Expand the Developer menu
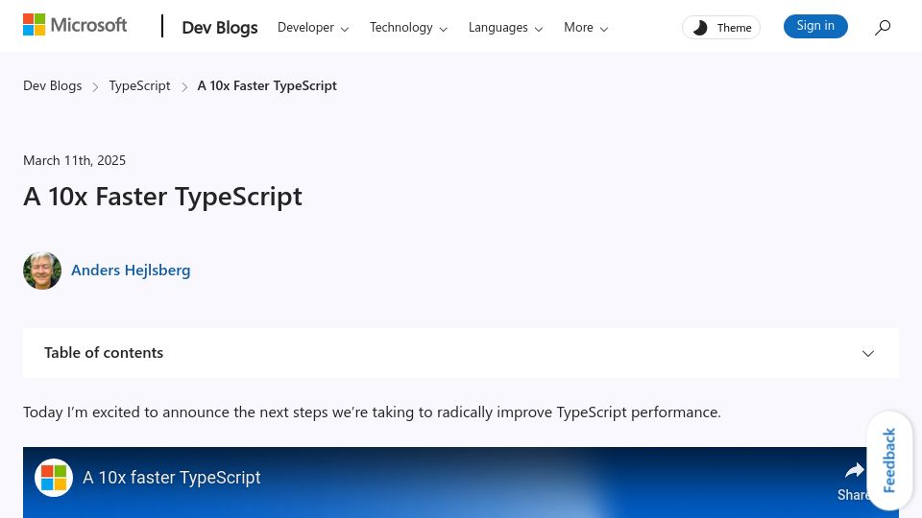 click(x=313, y=28)
